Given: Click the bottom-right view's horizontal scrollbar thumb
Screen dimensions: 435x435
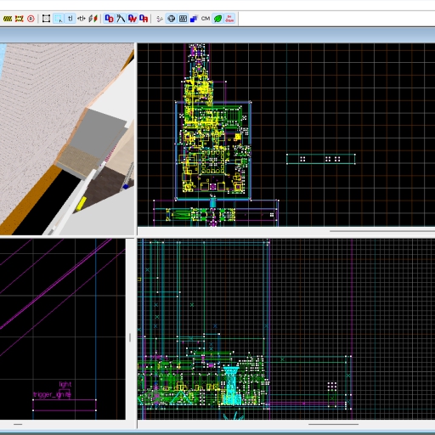Looking at the screenshot, I should pos(333,424).
